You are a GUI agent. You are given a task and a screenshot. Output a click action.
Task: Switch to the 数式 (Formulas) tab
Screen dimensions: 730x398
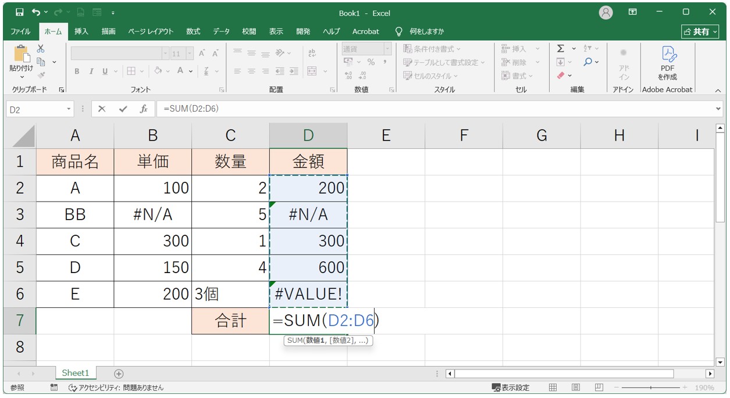(x=193, y=31)
